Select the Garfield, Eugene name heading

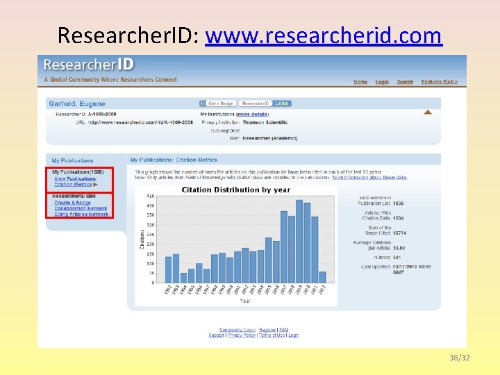click(x=77, y=103)
